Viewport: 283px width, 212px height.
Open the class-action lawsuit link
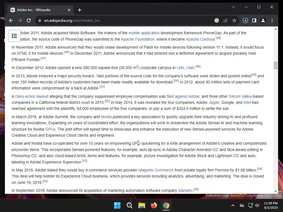(32, 96)
